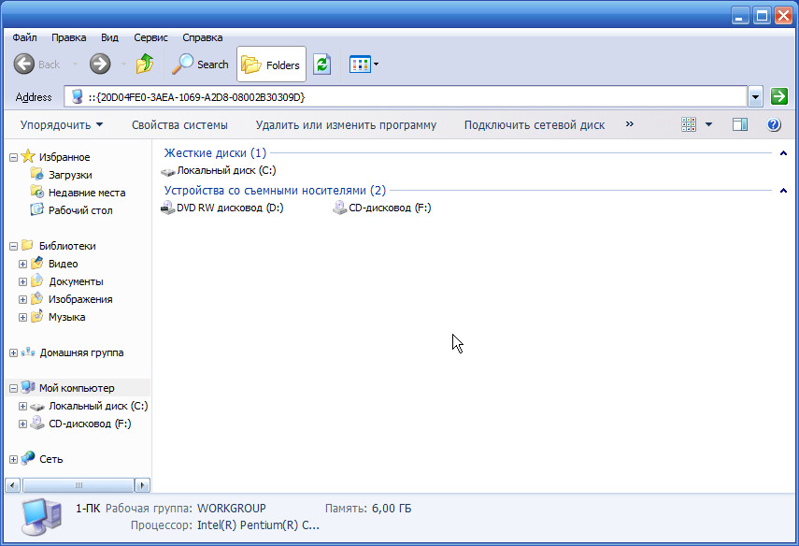Image resolution: width=799 pixels, height=546 pixels.
Task: Click the Search magnifier toolbar button
Action: pos(200,65)
